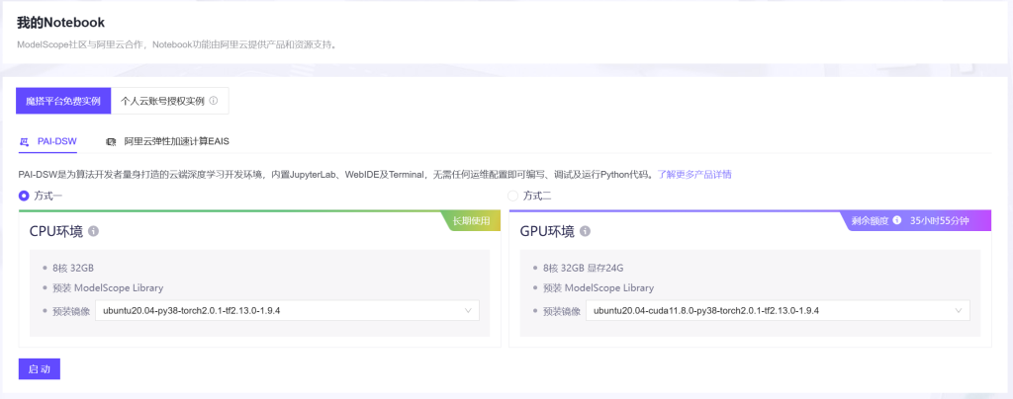Click 预装 ModelScope Library in CPU card
Viewport: 1013px width, 399px height.
click(x=108, y=288)
